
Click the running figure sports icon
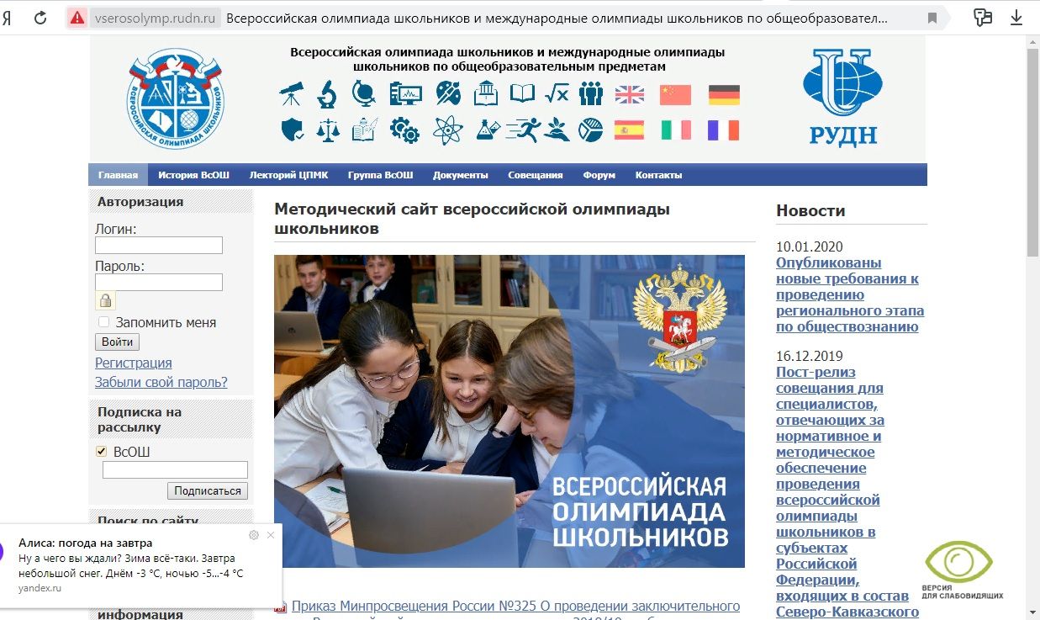point(522,130)
